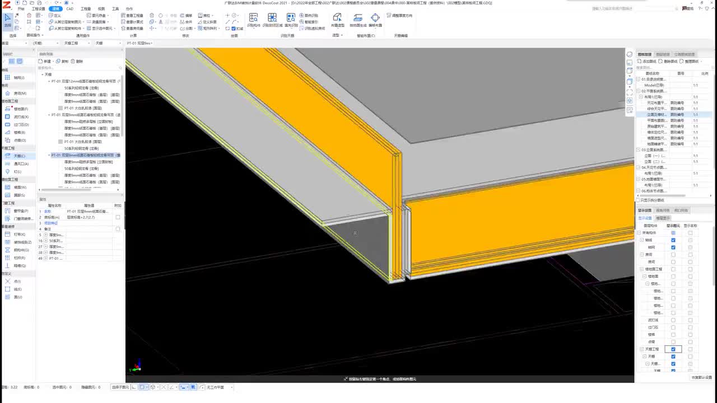Viewport: 717px width, 403px height.
Task: Open the 天棚工程 dropdown in the selector bar
Action: (77, 43)
